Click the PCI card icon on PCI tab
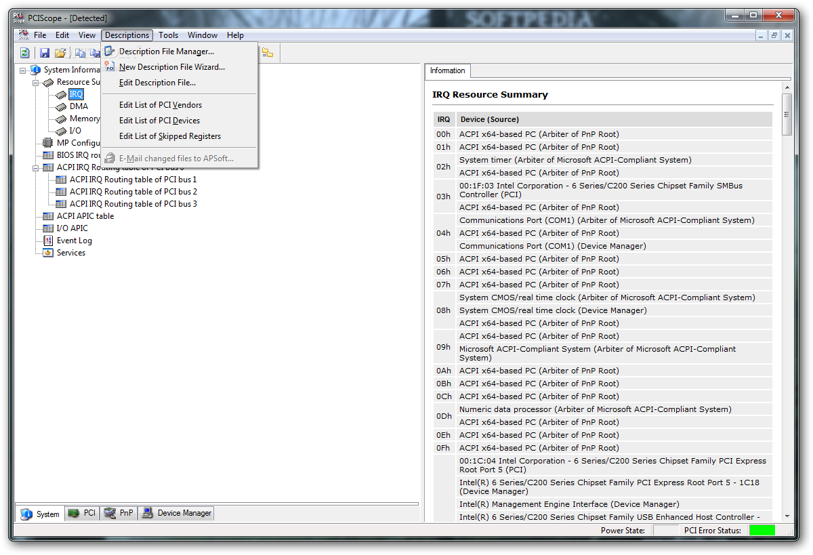Image resolution: width=813 pixels, height=555 pixels. 73,513
